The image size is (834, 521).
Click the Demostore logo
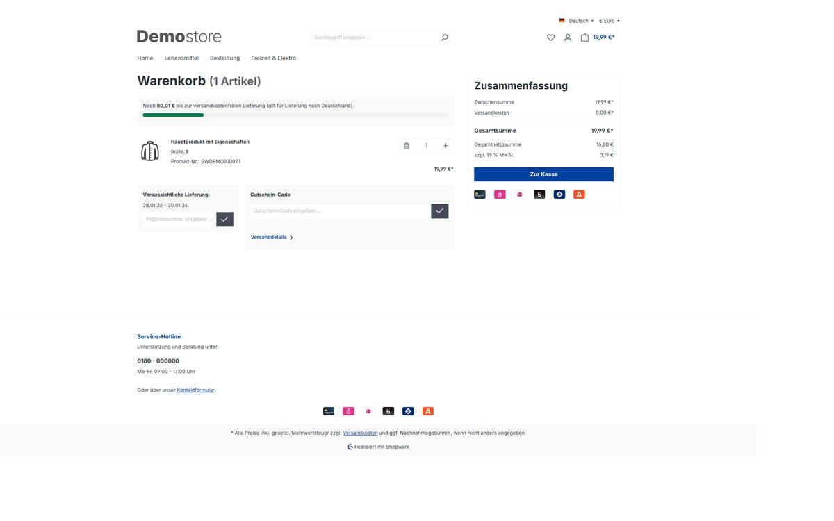pyautogui.click(x=179, y=36)
